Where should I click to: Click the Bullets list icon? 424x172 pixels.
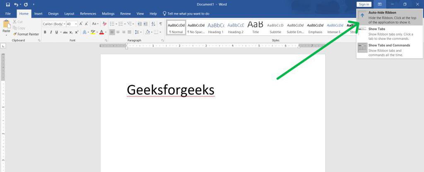tap(112, 24)
